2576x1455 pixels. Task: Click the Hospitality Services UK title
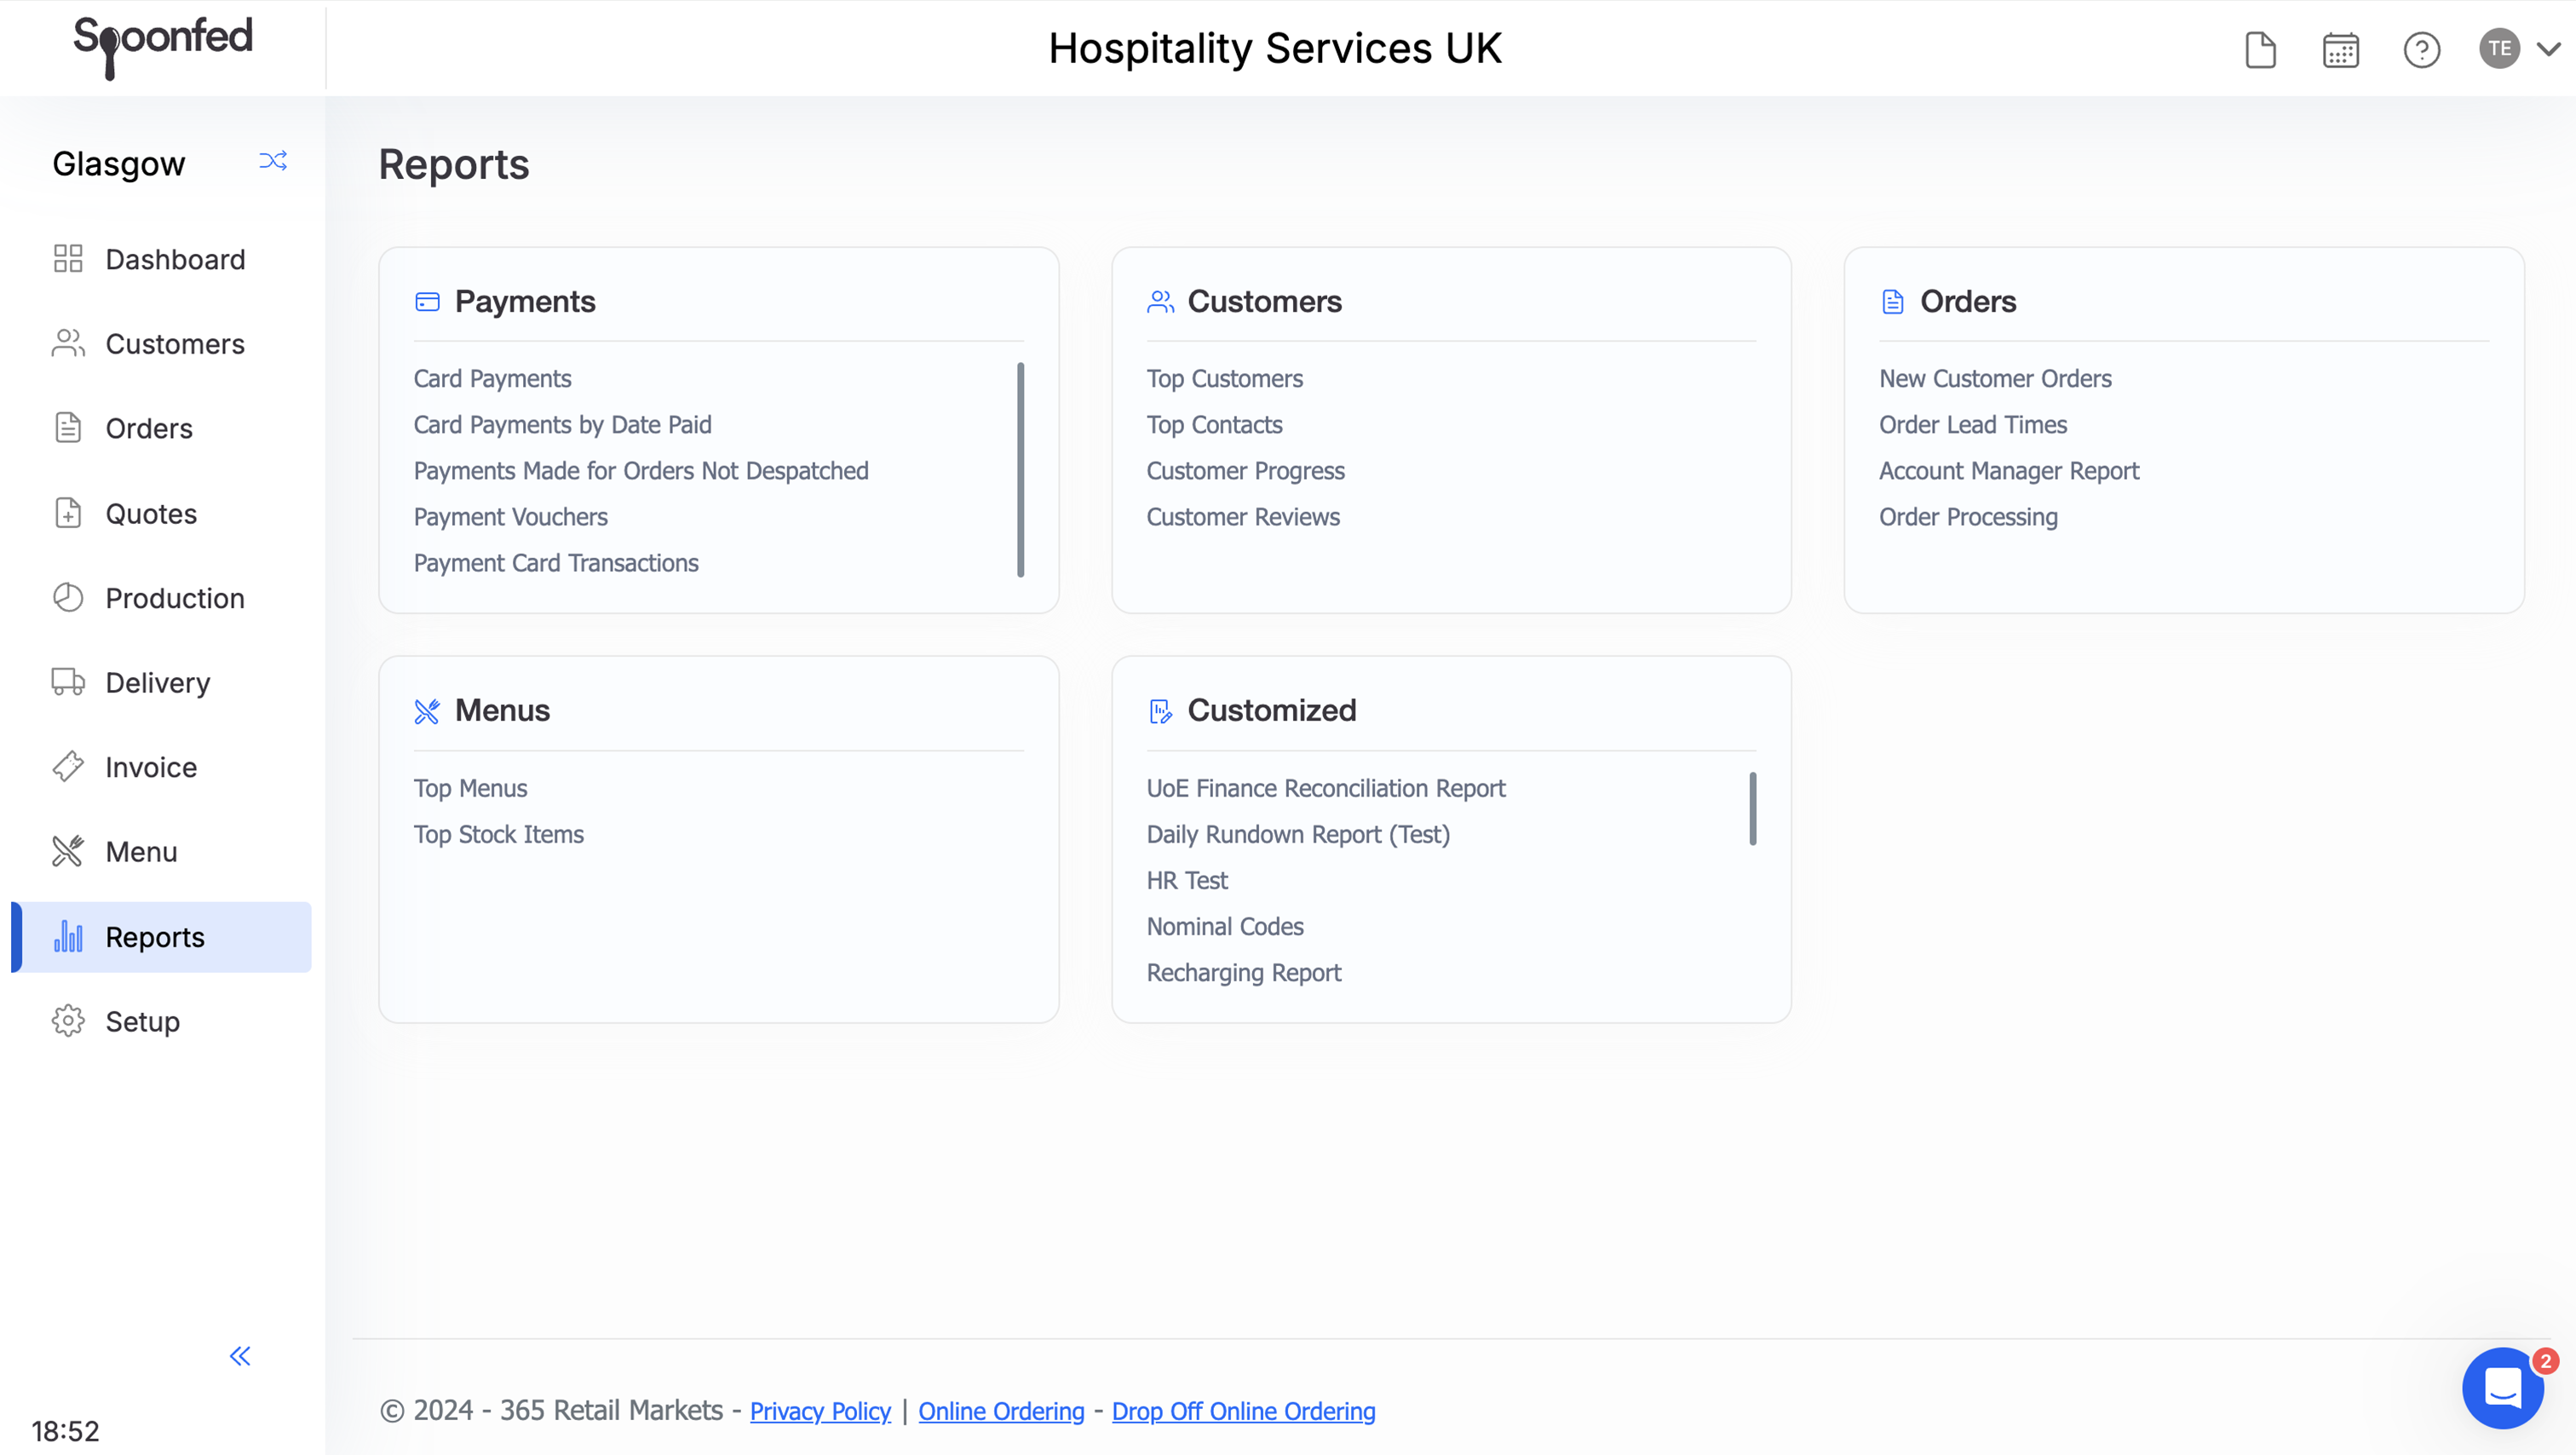(1275, 48)
